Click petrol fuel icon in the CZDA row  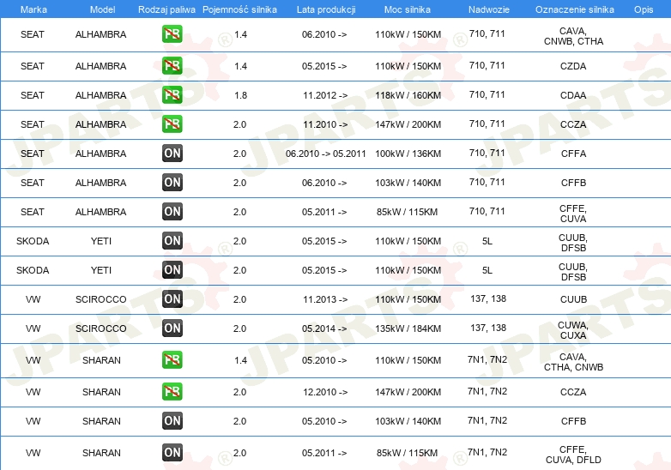click(x=172, y=66)
